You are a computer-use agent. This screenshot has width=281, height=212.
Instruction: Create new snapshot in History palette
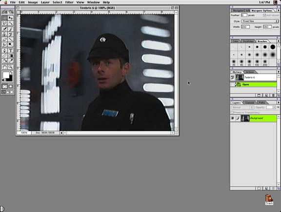pos(266,95)
